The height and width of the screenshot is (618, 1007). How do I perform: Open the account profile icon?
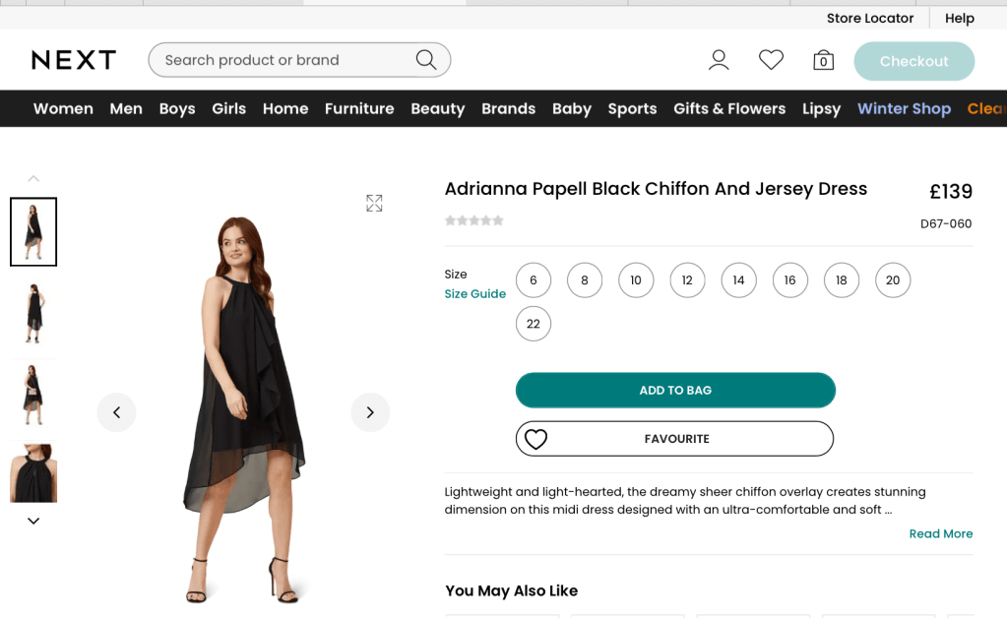click(x=719, y=61)
